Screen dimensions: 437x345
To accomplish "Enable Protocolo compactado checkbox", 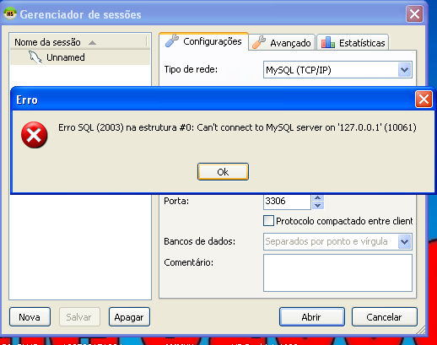I will pyautogui.click(x=268, y=221).
